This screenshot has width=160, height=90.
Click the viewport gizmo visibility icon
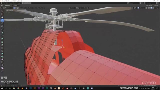(135, 8)
